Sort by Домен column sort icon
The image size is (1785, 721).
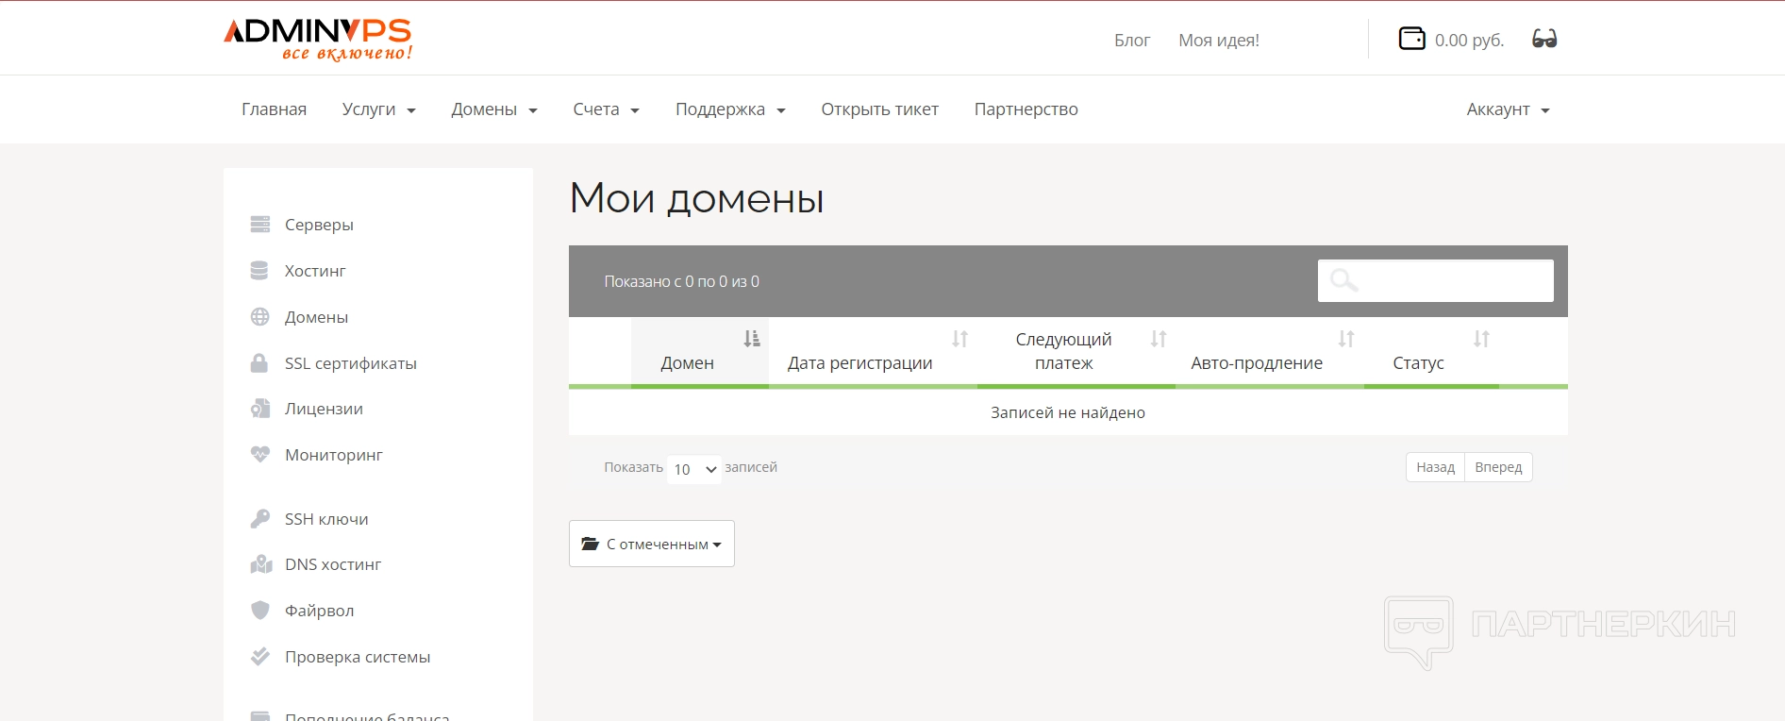(x=752, y=339)
